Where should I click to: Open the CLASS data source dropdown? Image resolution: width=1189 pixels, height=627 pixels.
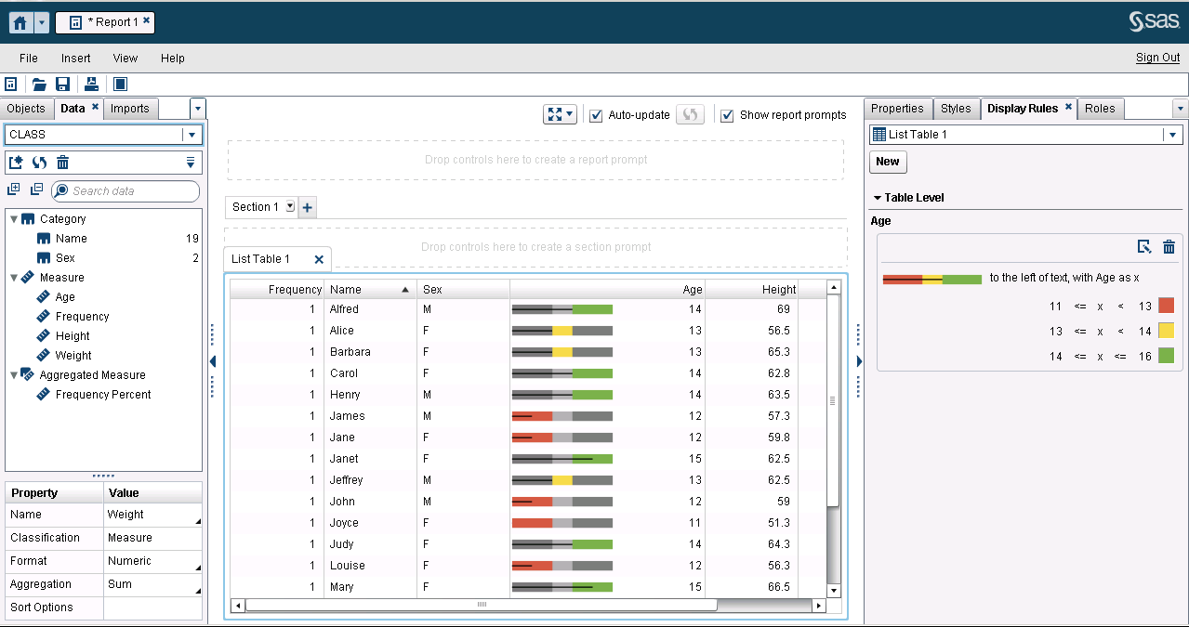(192, 134)
